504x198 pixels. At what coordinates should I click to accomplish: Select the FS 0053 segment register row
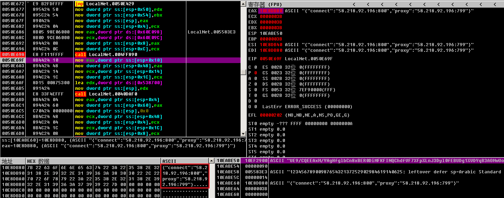point(299,90)
